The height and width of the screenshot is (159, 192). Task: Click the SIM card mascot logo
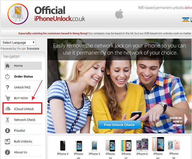(18, 14)
